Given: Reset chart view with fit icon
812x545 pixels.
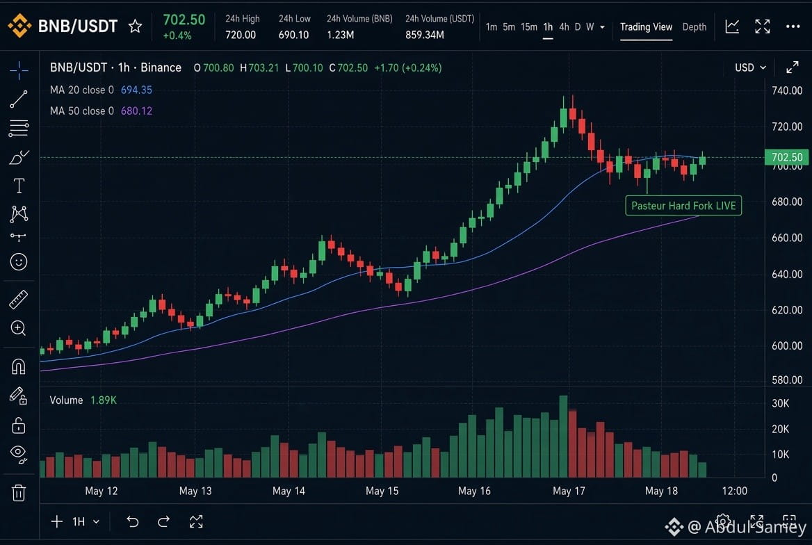Looking at the screenshot, I should [196, 521].
